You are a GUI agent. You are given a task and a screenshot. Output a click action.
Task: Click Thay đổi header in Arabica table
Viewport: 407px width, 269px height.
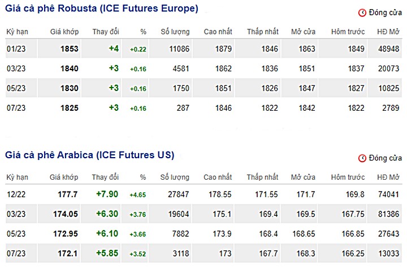[x=105, y=177]
